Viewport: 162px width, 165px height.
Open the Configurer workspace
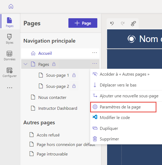point(10,72)
